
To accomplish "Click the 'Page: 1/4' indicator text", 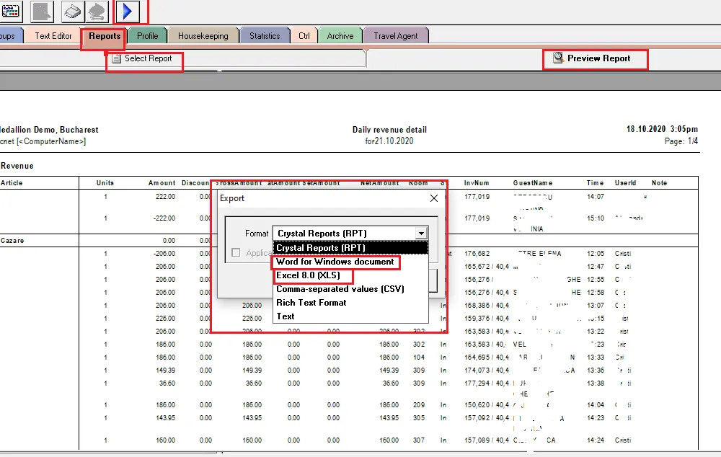I will coord(681,141).
